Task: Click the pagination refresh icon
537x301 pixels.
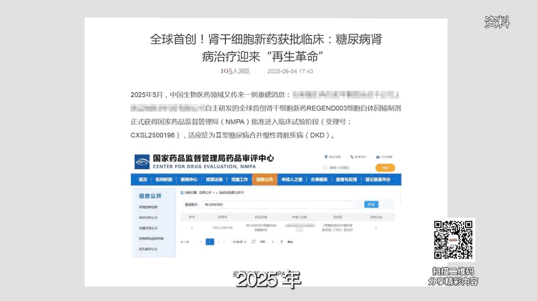Action: [253, 241]
